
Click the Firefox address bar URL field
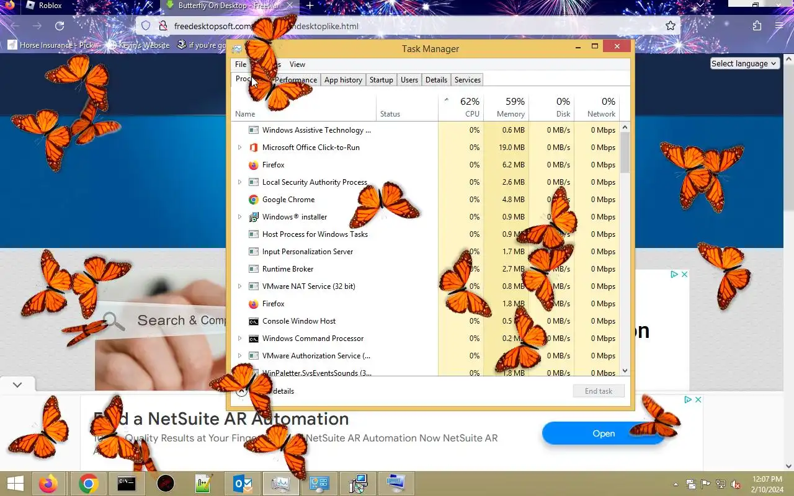click(x=409, y=26)
